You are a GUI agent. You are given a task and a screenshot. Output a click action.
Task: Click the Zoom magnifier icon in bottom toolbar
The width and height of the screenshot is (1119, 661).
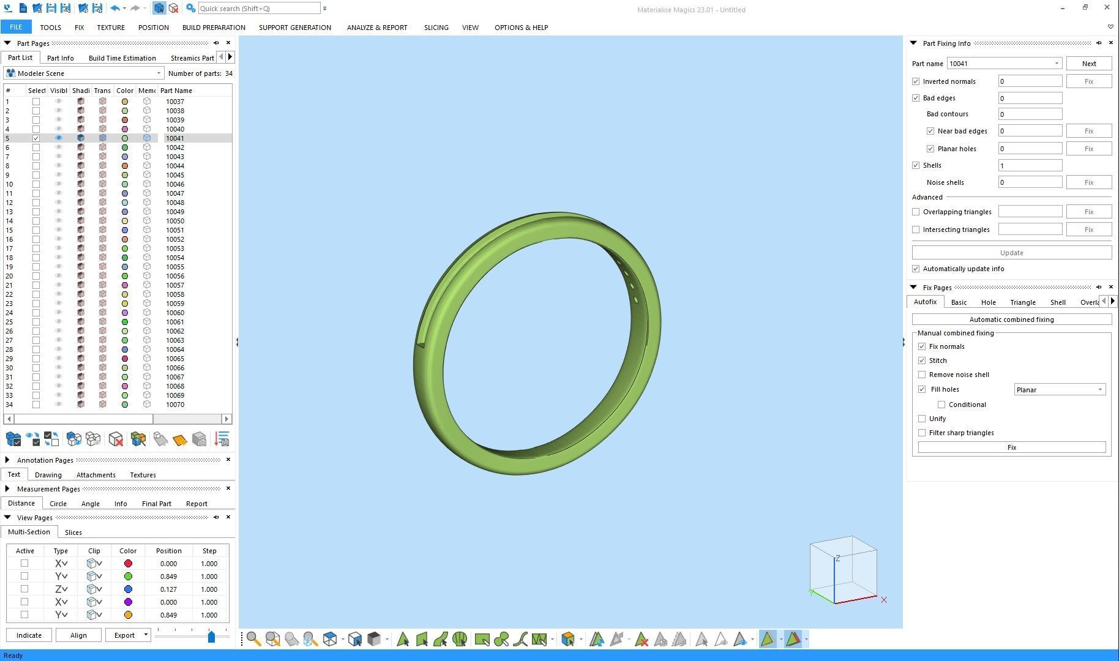[x=253, y=640]
